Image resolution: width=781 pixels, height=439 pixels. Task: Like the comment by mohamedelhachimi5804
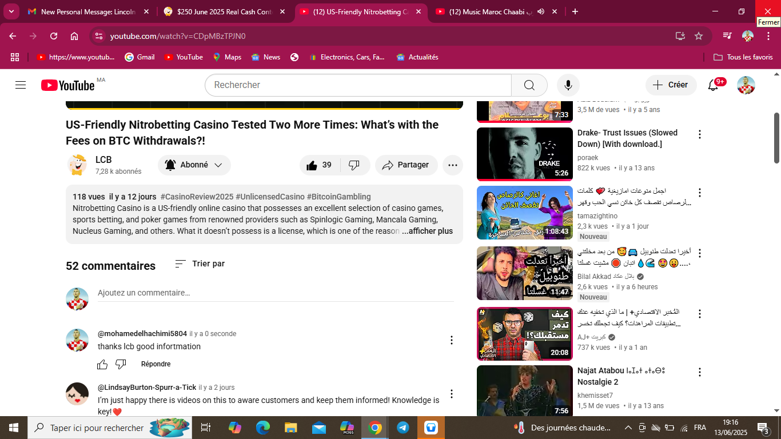[x=102, y=364]
